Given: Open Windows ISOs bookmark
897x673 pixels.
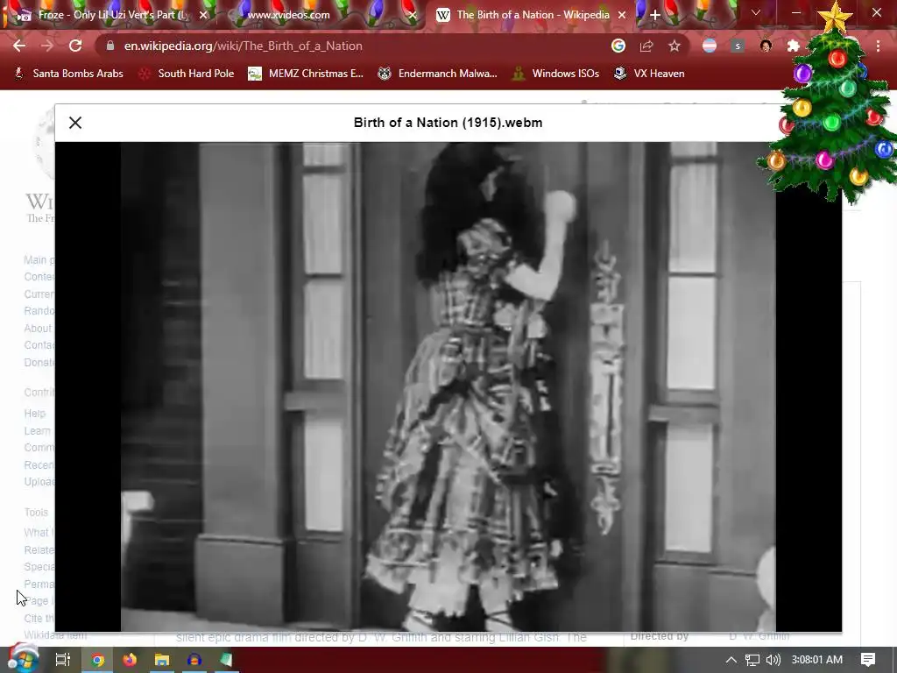Looking at the screenshot, I should [555, 74].
